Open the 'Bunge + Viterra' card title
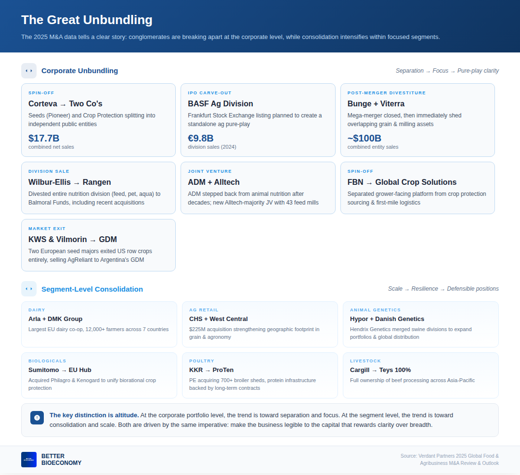520x475 pixels. (376, 104)
